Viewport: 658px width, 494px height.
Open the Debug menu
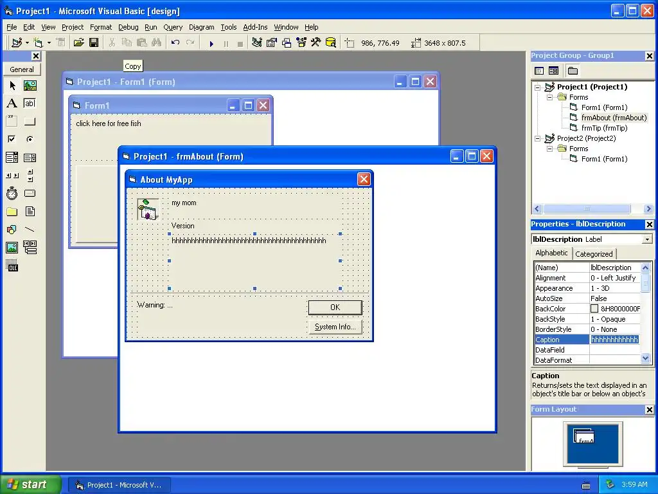pyautogui.click(x=128, y=27)
